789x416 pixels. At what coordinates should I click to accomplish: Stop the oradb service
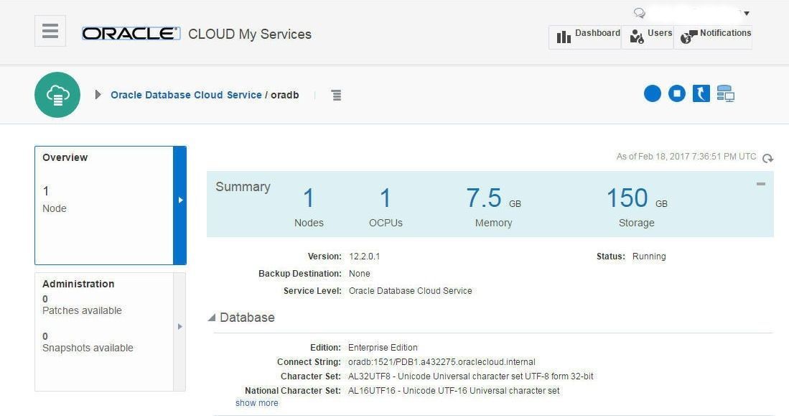(x=677, y=93)
